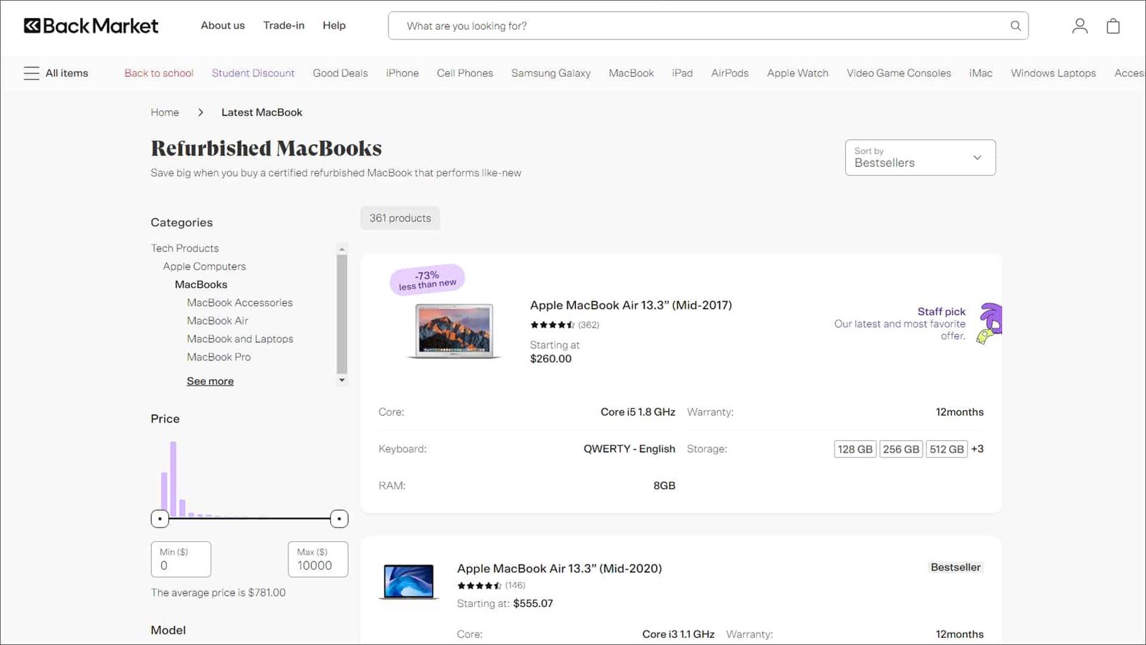Select MacBook Air in Categories
The width and height of the screenshot is (1146, 645).
point(218,321)
